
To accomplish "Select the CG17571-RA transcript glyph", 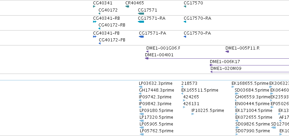I will (141, 22).
